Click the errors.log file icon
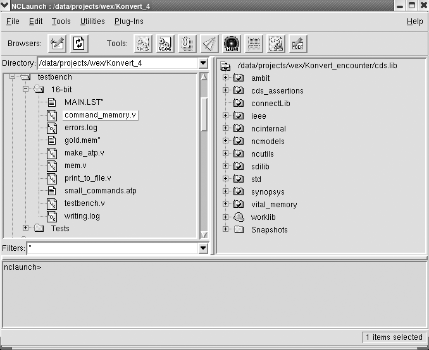429x350 pixels. click(x=52, y=128)
